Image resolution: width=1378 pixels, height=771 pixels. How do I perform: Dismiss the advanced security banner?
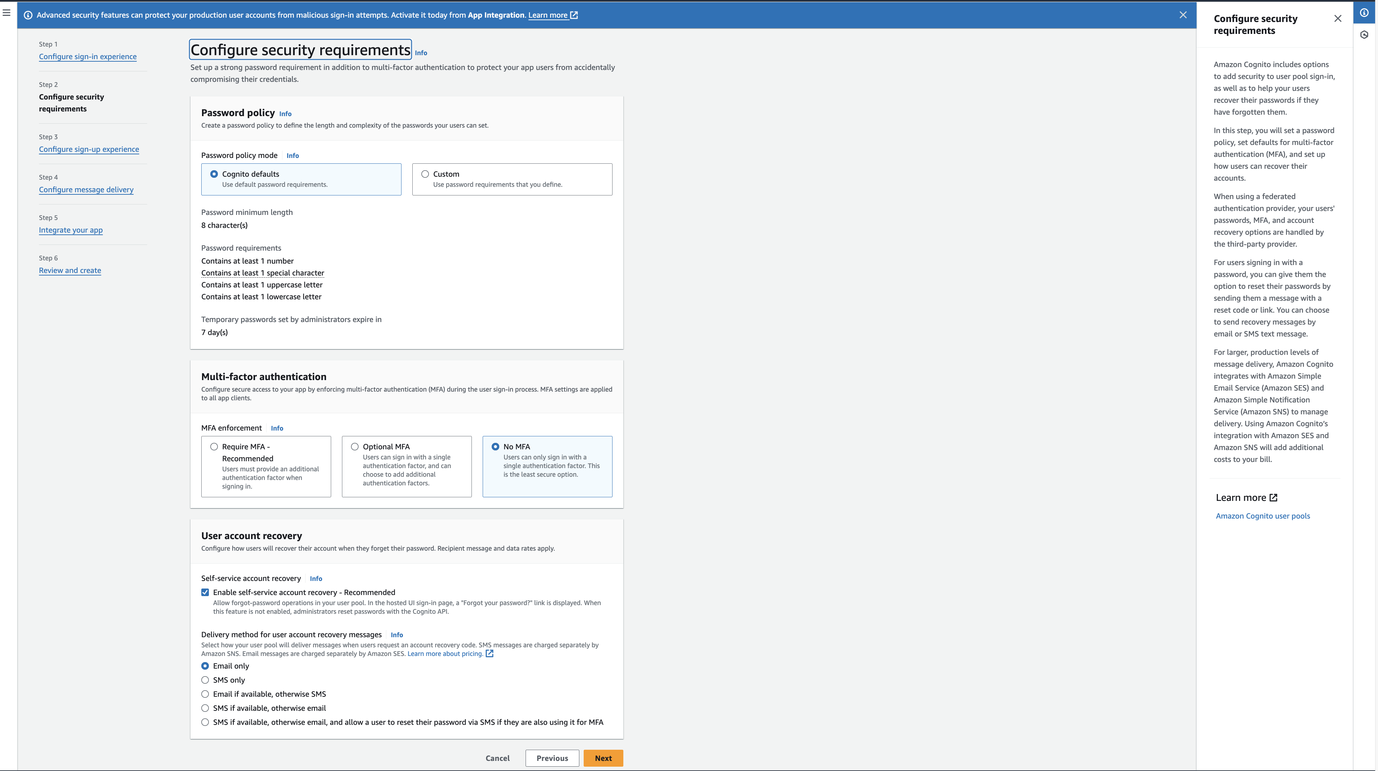click(x=1183, y=15)
